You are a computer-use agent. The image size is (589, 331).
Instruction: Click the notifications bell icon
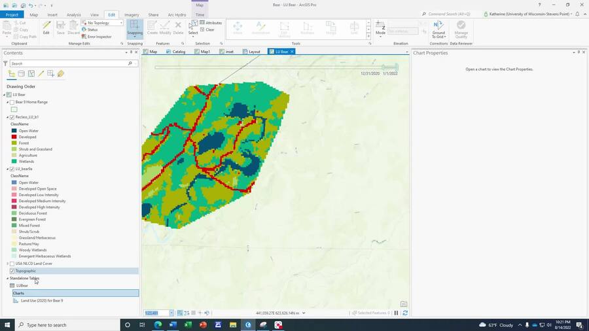[577, 14]
